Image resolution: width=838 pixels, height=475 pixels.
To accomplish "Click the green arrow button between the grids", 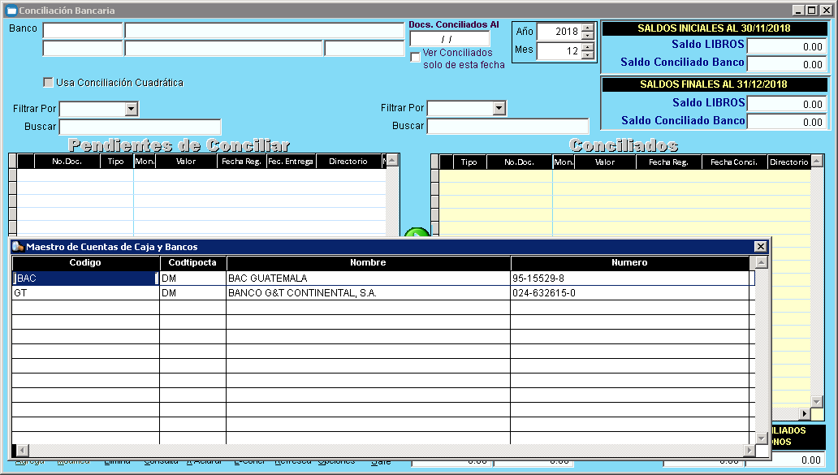I will [417, 234].
